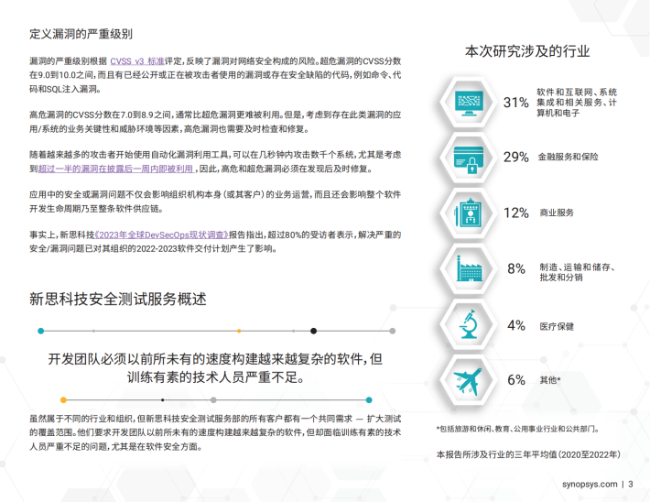This screenshot has width=650, height=502.
Task: Select the title 本次研究涉及的行业
Action: coord(527,51)
